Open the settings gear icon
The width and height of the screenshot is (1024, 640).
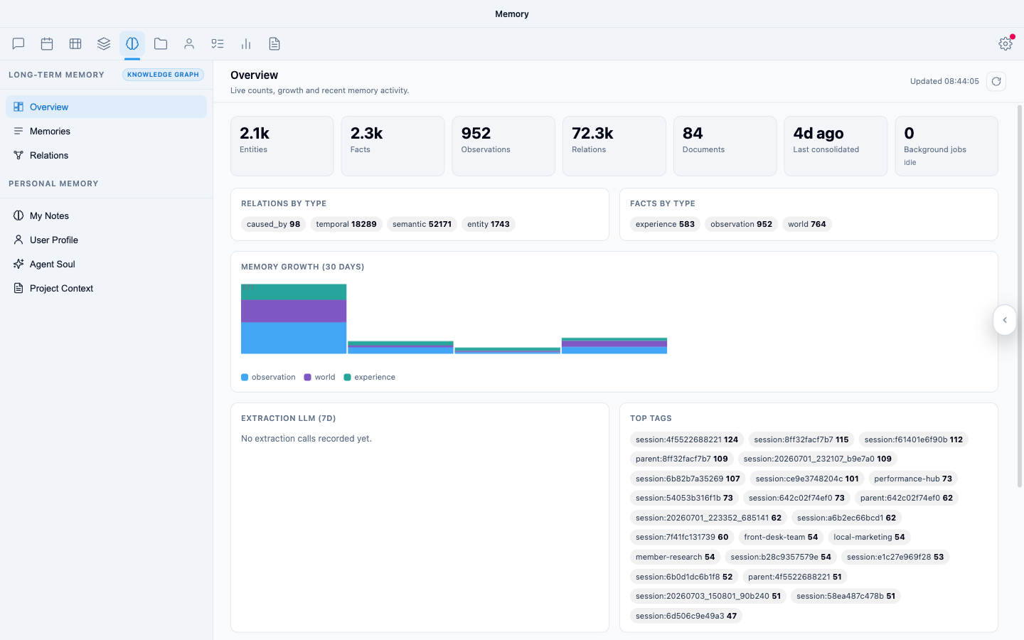pos(1006,43)
